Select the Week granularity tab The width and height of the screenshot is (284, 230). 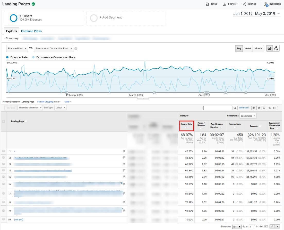point(247,48)
